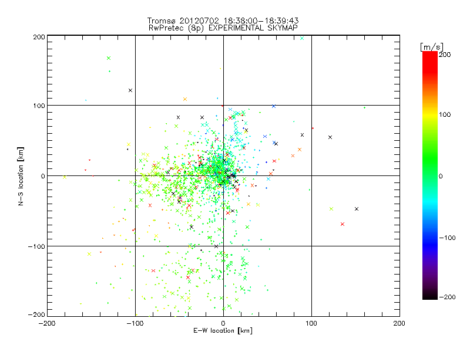Select the black X marker below the upper-left green X
This screenshot has height=352, width=470.
pos(130,90)
